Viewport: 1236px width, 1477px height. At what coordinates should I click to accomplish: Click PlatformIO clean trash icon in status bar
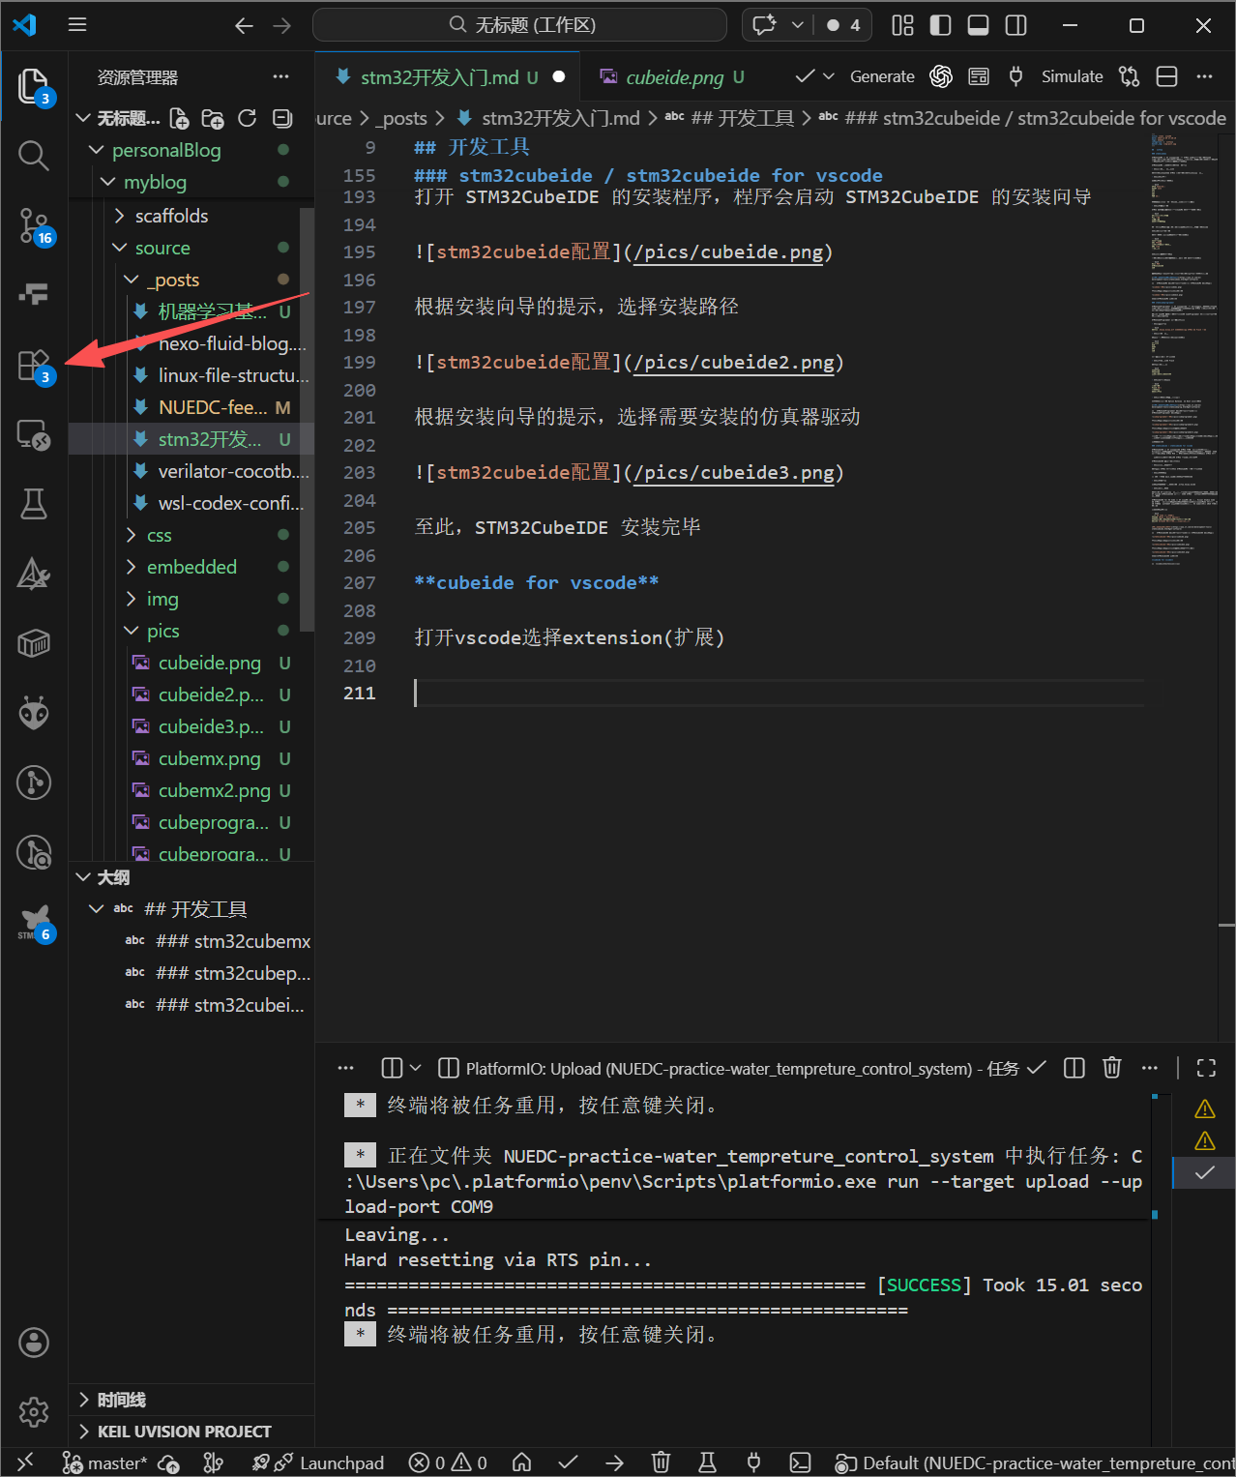pos(661,1462)
